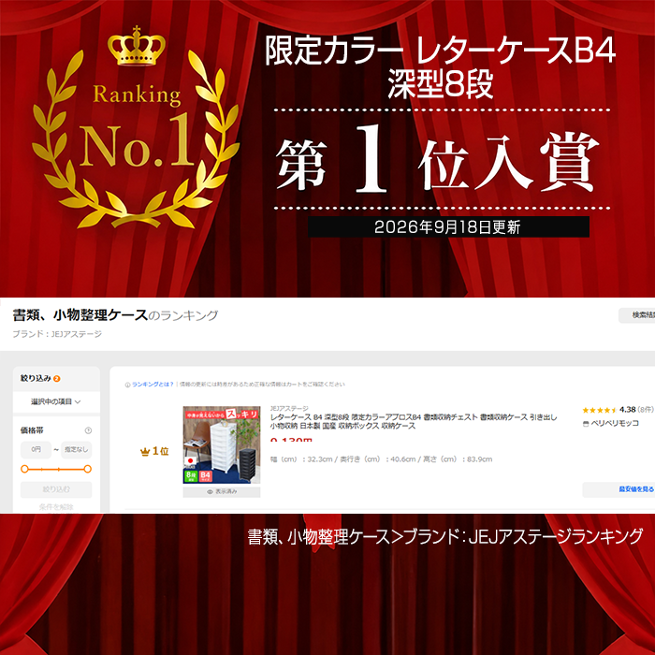Image resolution: width=655 pixels, height=655 pixels.
Task: Expand the 選択中の項目 dropdown
Action: (x=56, y=401)
